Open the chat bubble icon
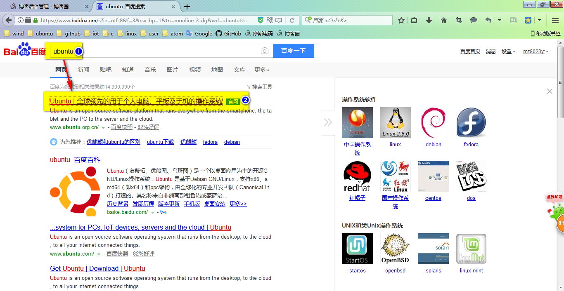This screenshot has height=291, width=564. click(x=474, y=20)
